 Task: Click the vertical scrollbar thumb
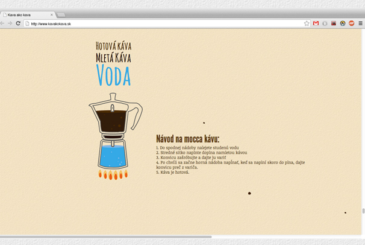[x=363, y=211]
